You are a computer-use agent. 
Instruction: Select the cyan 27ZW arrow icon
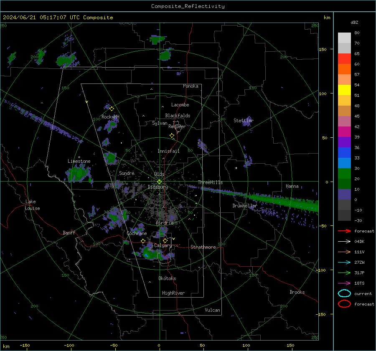point(344,263)
